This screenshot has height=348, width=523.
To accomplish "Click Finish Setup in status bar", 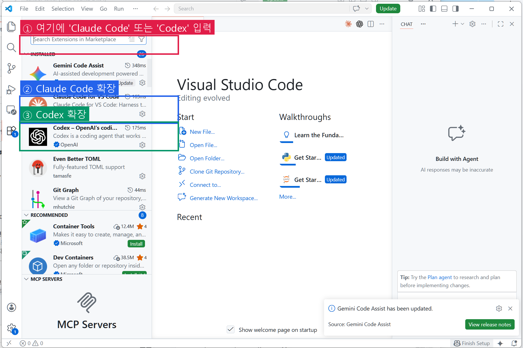I will tap(472, 343).
